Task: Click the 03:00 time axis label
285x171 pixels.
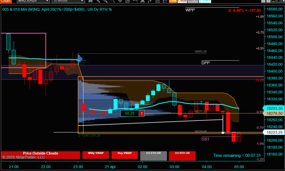Action: click(x=175, y=167)
